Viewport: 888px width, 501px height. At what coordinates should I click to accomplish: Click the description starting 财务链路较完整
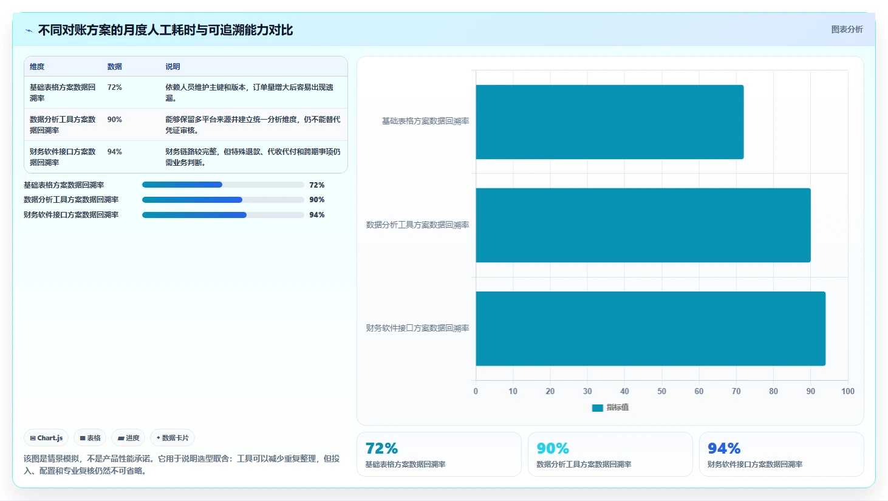253,157
